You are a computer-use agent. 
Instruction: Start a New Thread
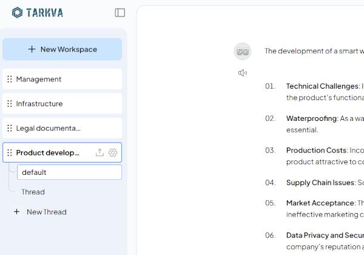coord(46,212)
